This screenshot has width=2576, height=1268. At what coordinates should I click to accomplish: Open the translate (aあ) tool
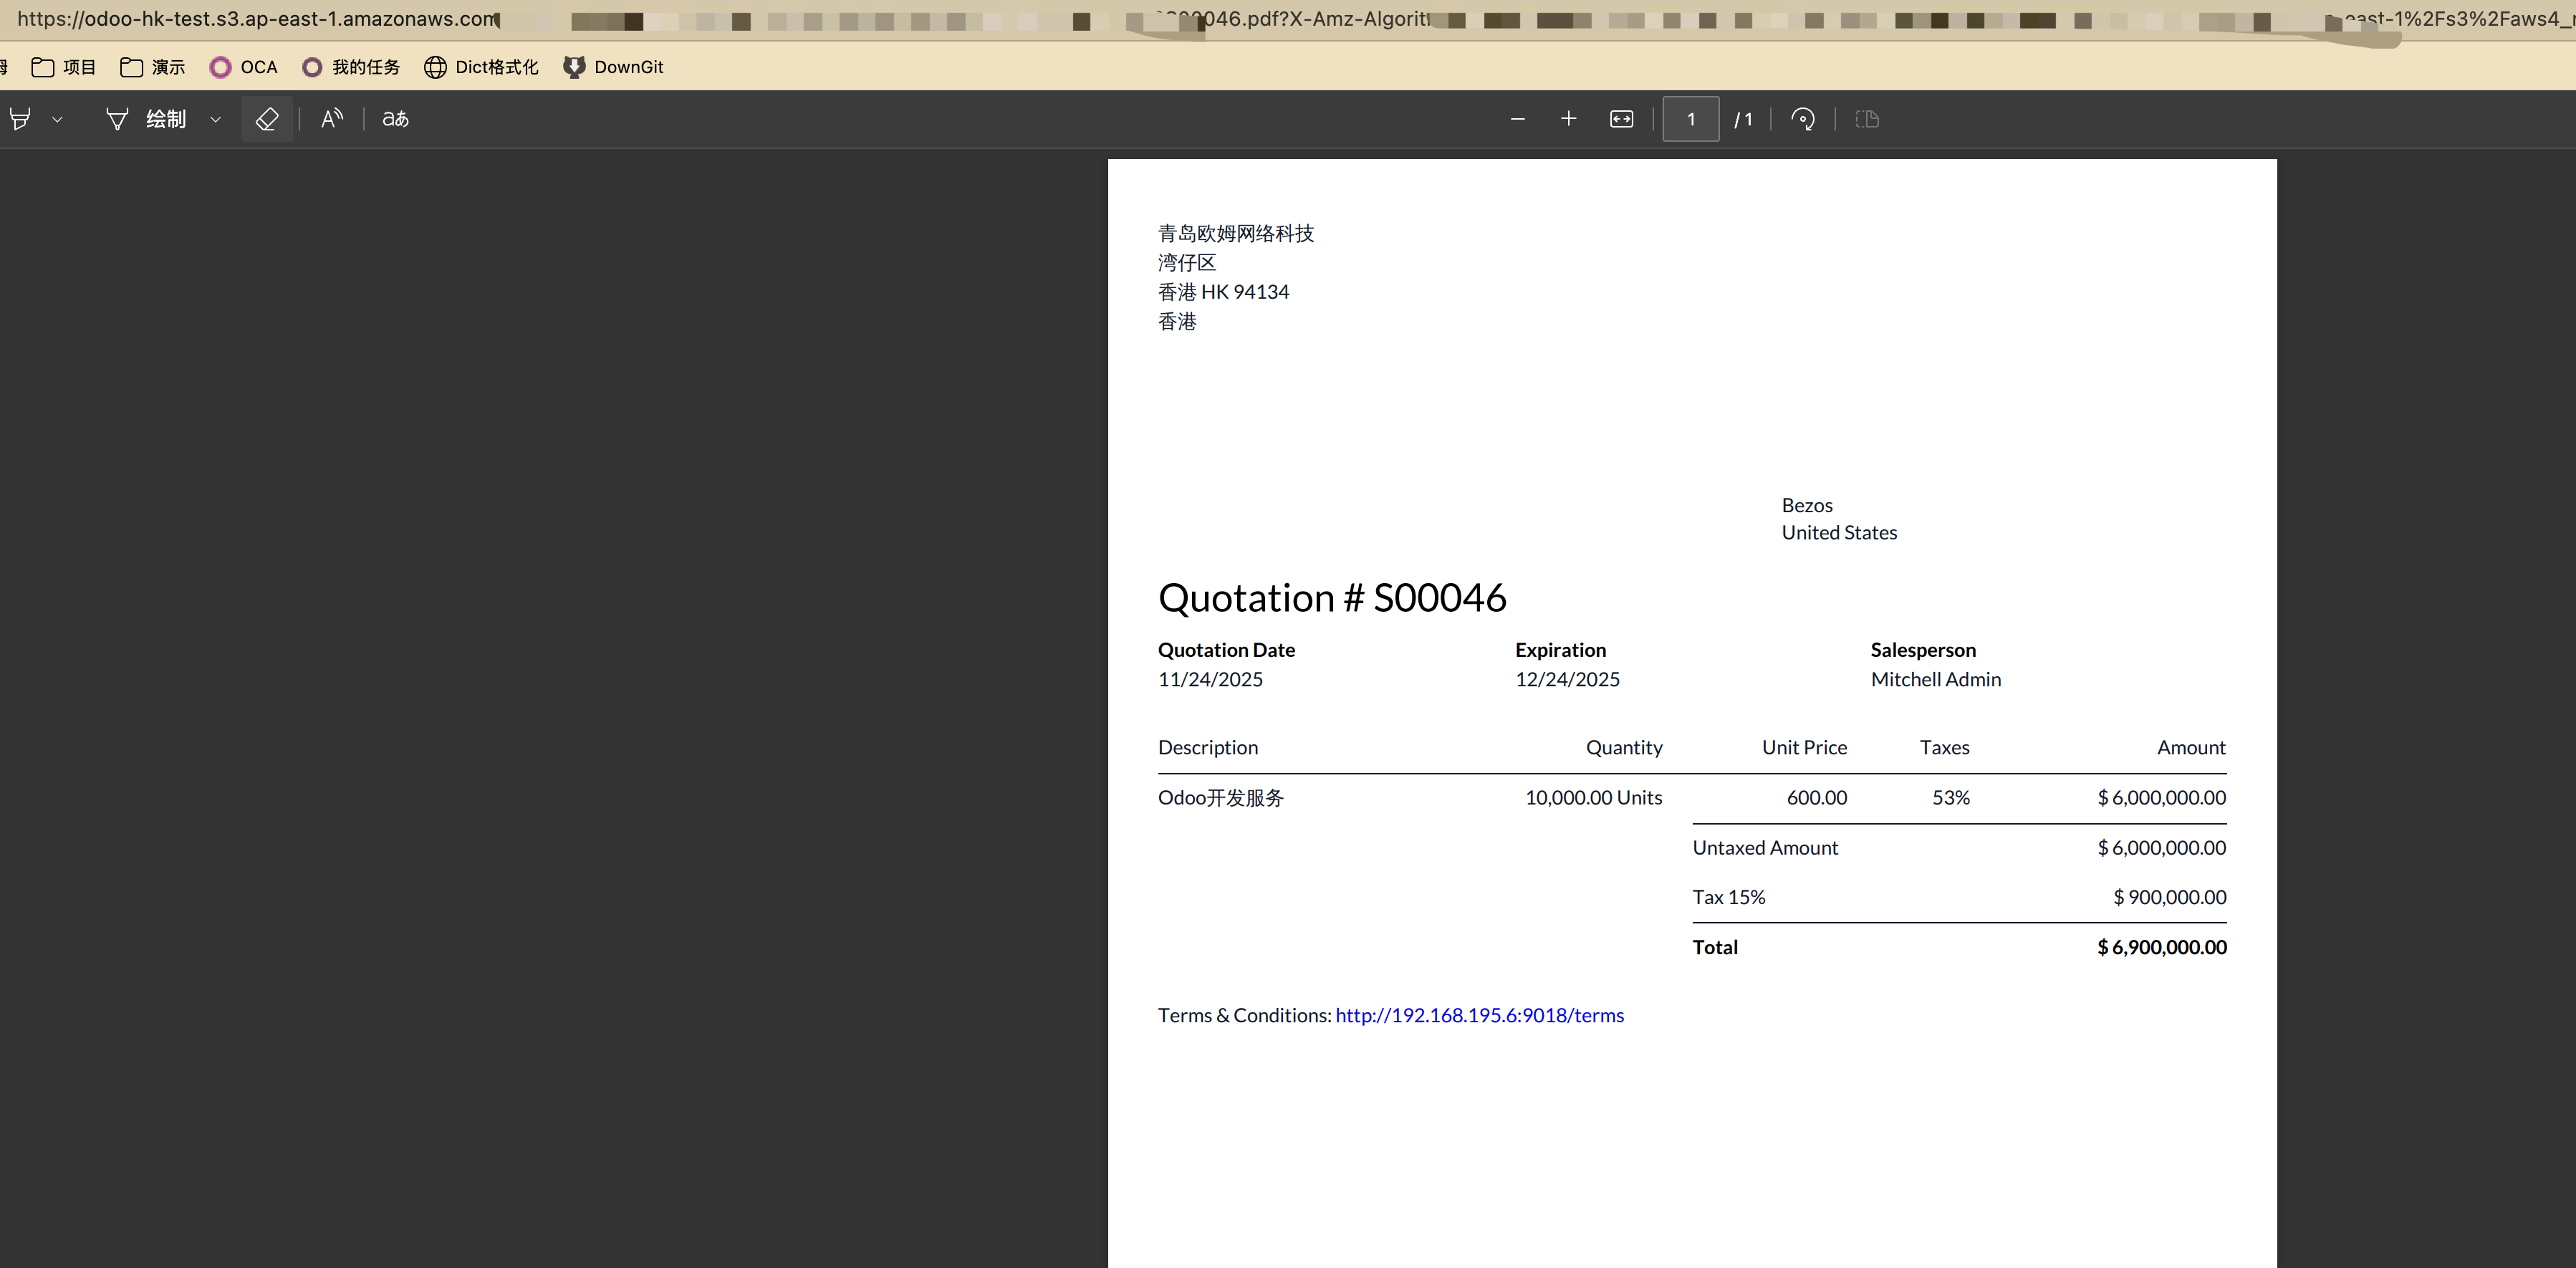[396, 119]
